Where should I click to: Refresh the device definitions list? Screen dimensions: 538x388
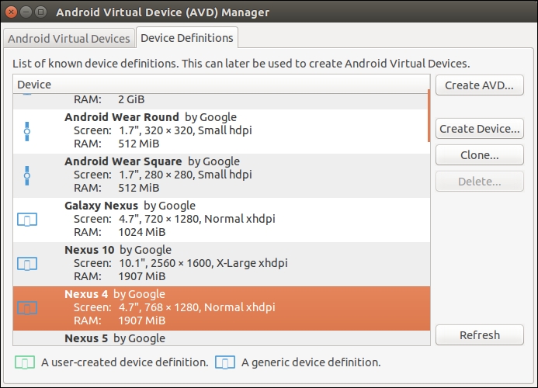point(479,335)
